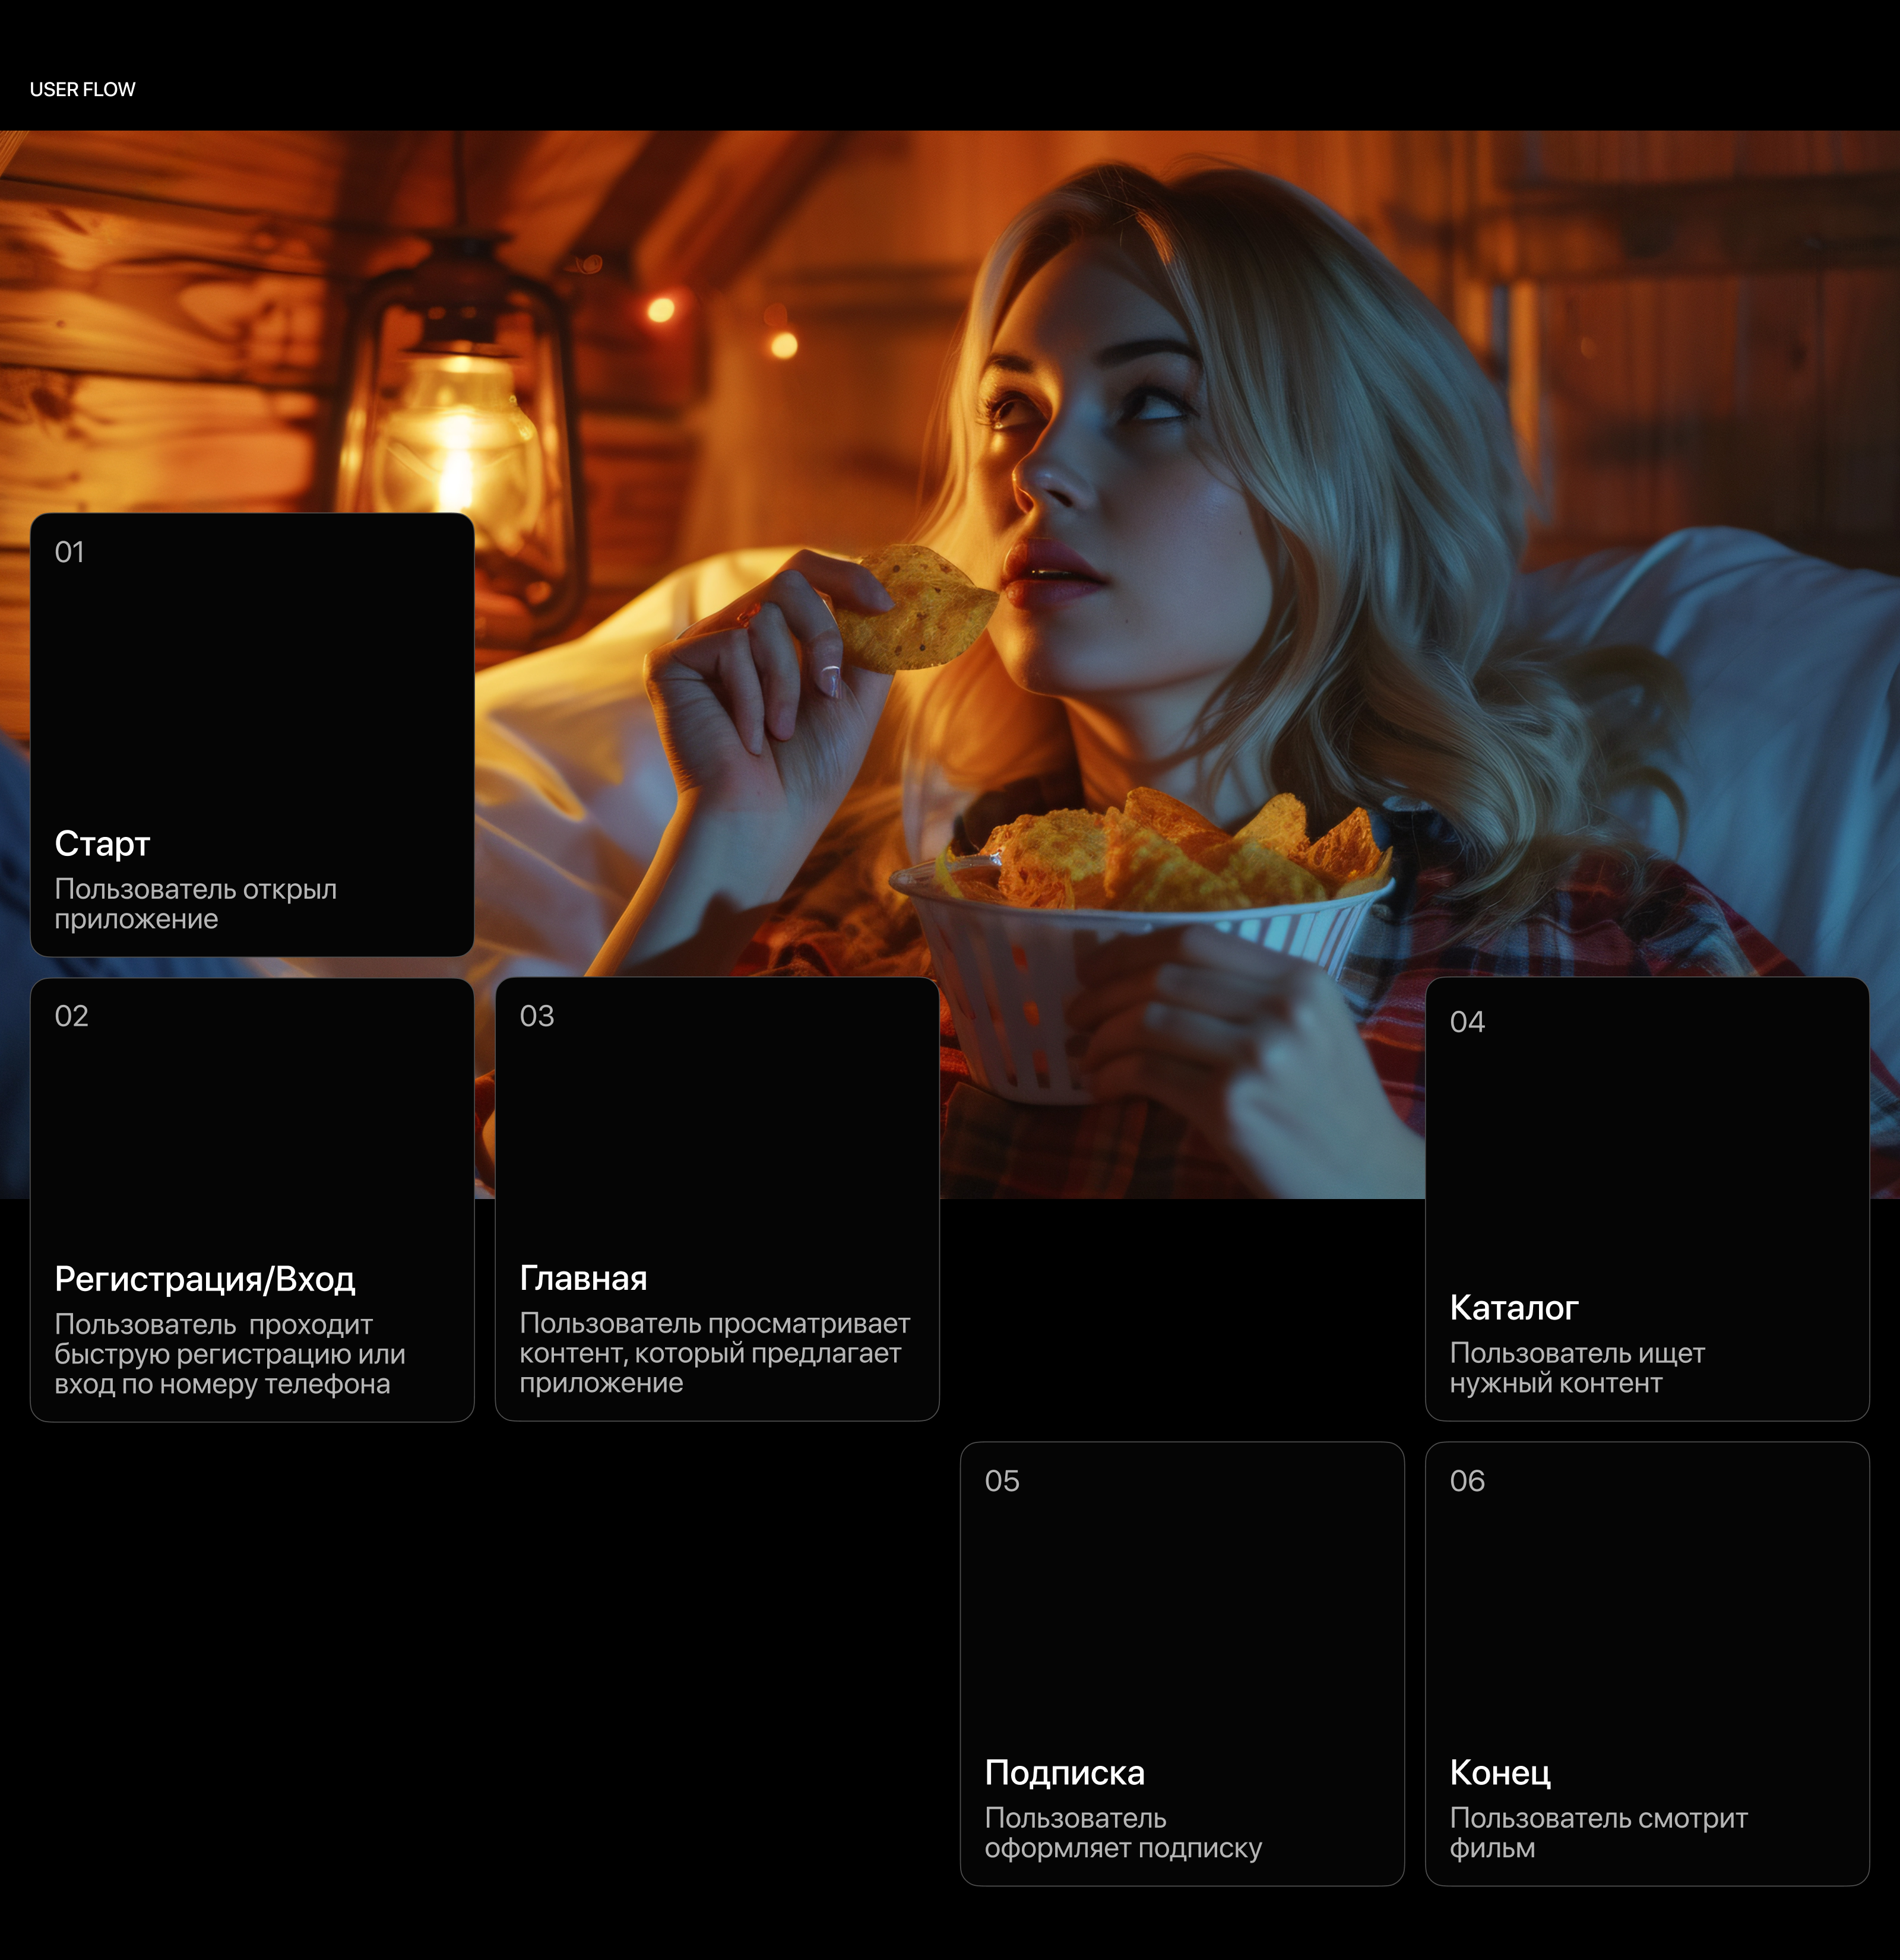This screenshot has width=1900, height=1960.
Task: Select the 01 Старт card
Action: tap(251, 700)
